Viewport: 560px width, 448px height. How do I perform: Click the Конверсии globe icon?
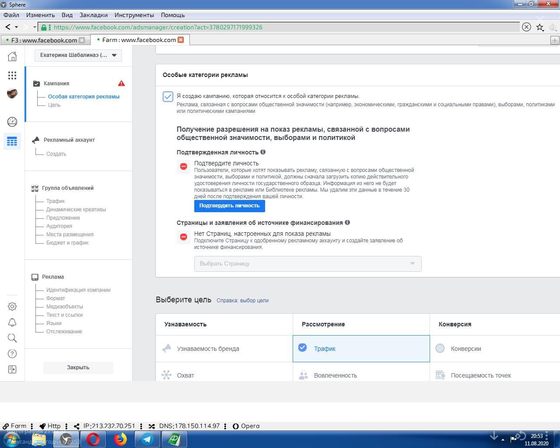tap(440, 349)
